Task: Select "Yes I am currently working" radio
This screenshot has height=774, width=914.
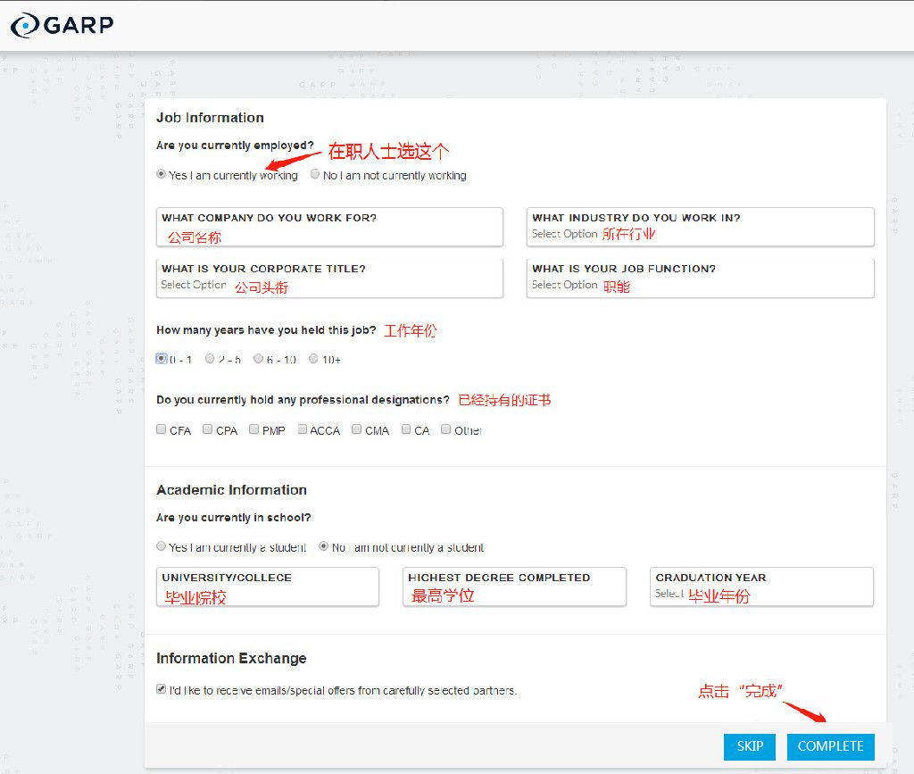Action: pos(161,175)
